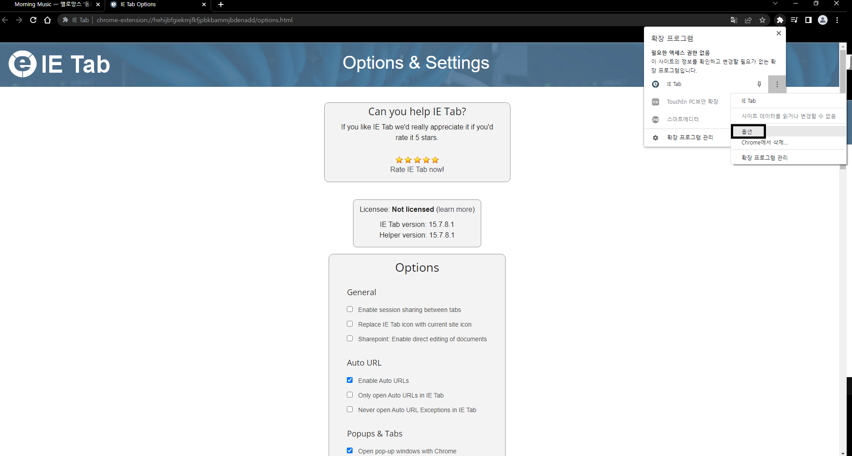Click the five-star rating icons
The width and height of the screenshot is (852, 456).
tap(417, 160)
